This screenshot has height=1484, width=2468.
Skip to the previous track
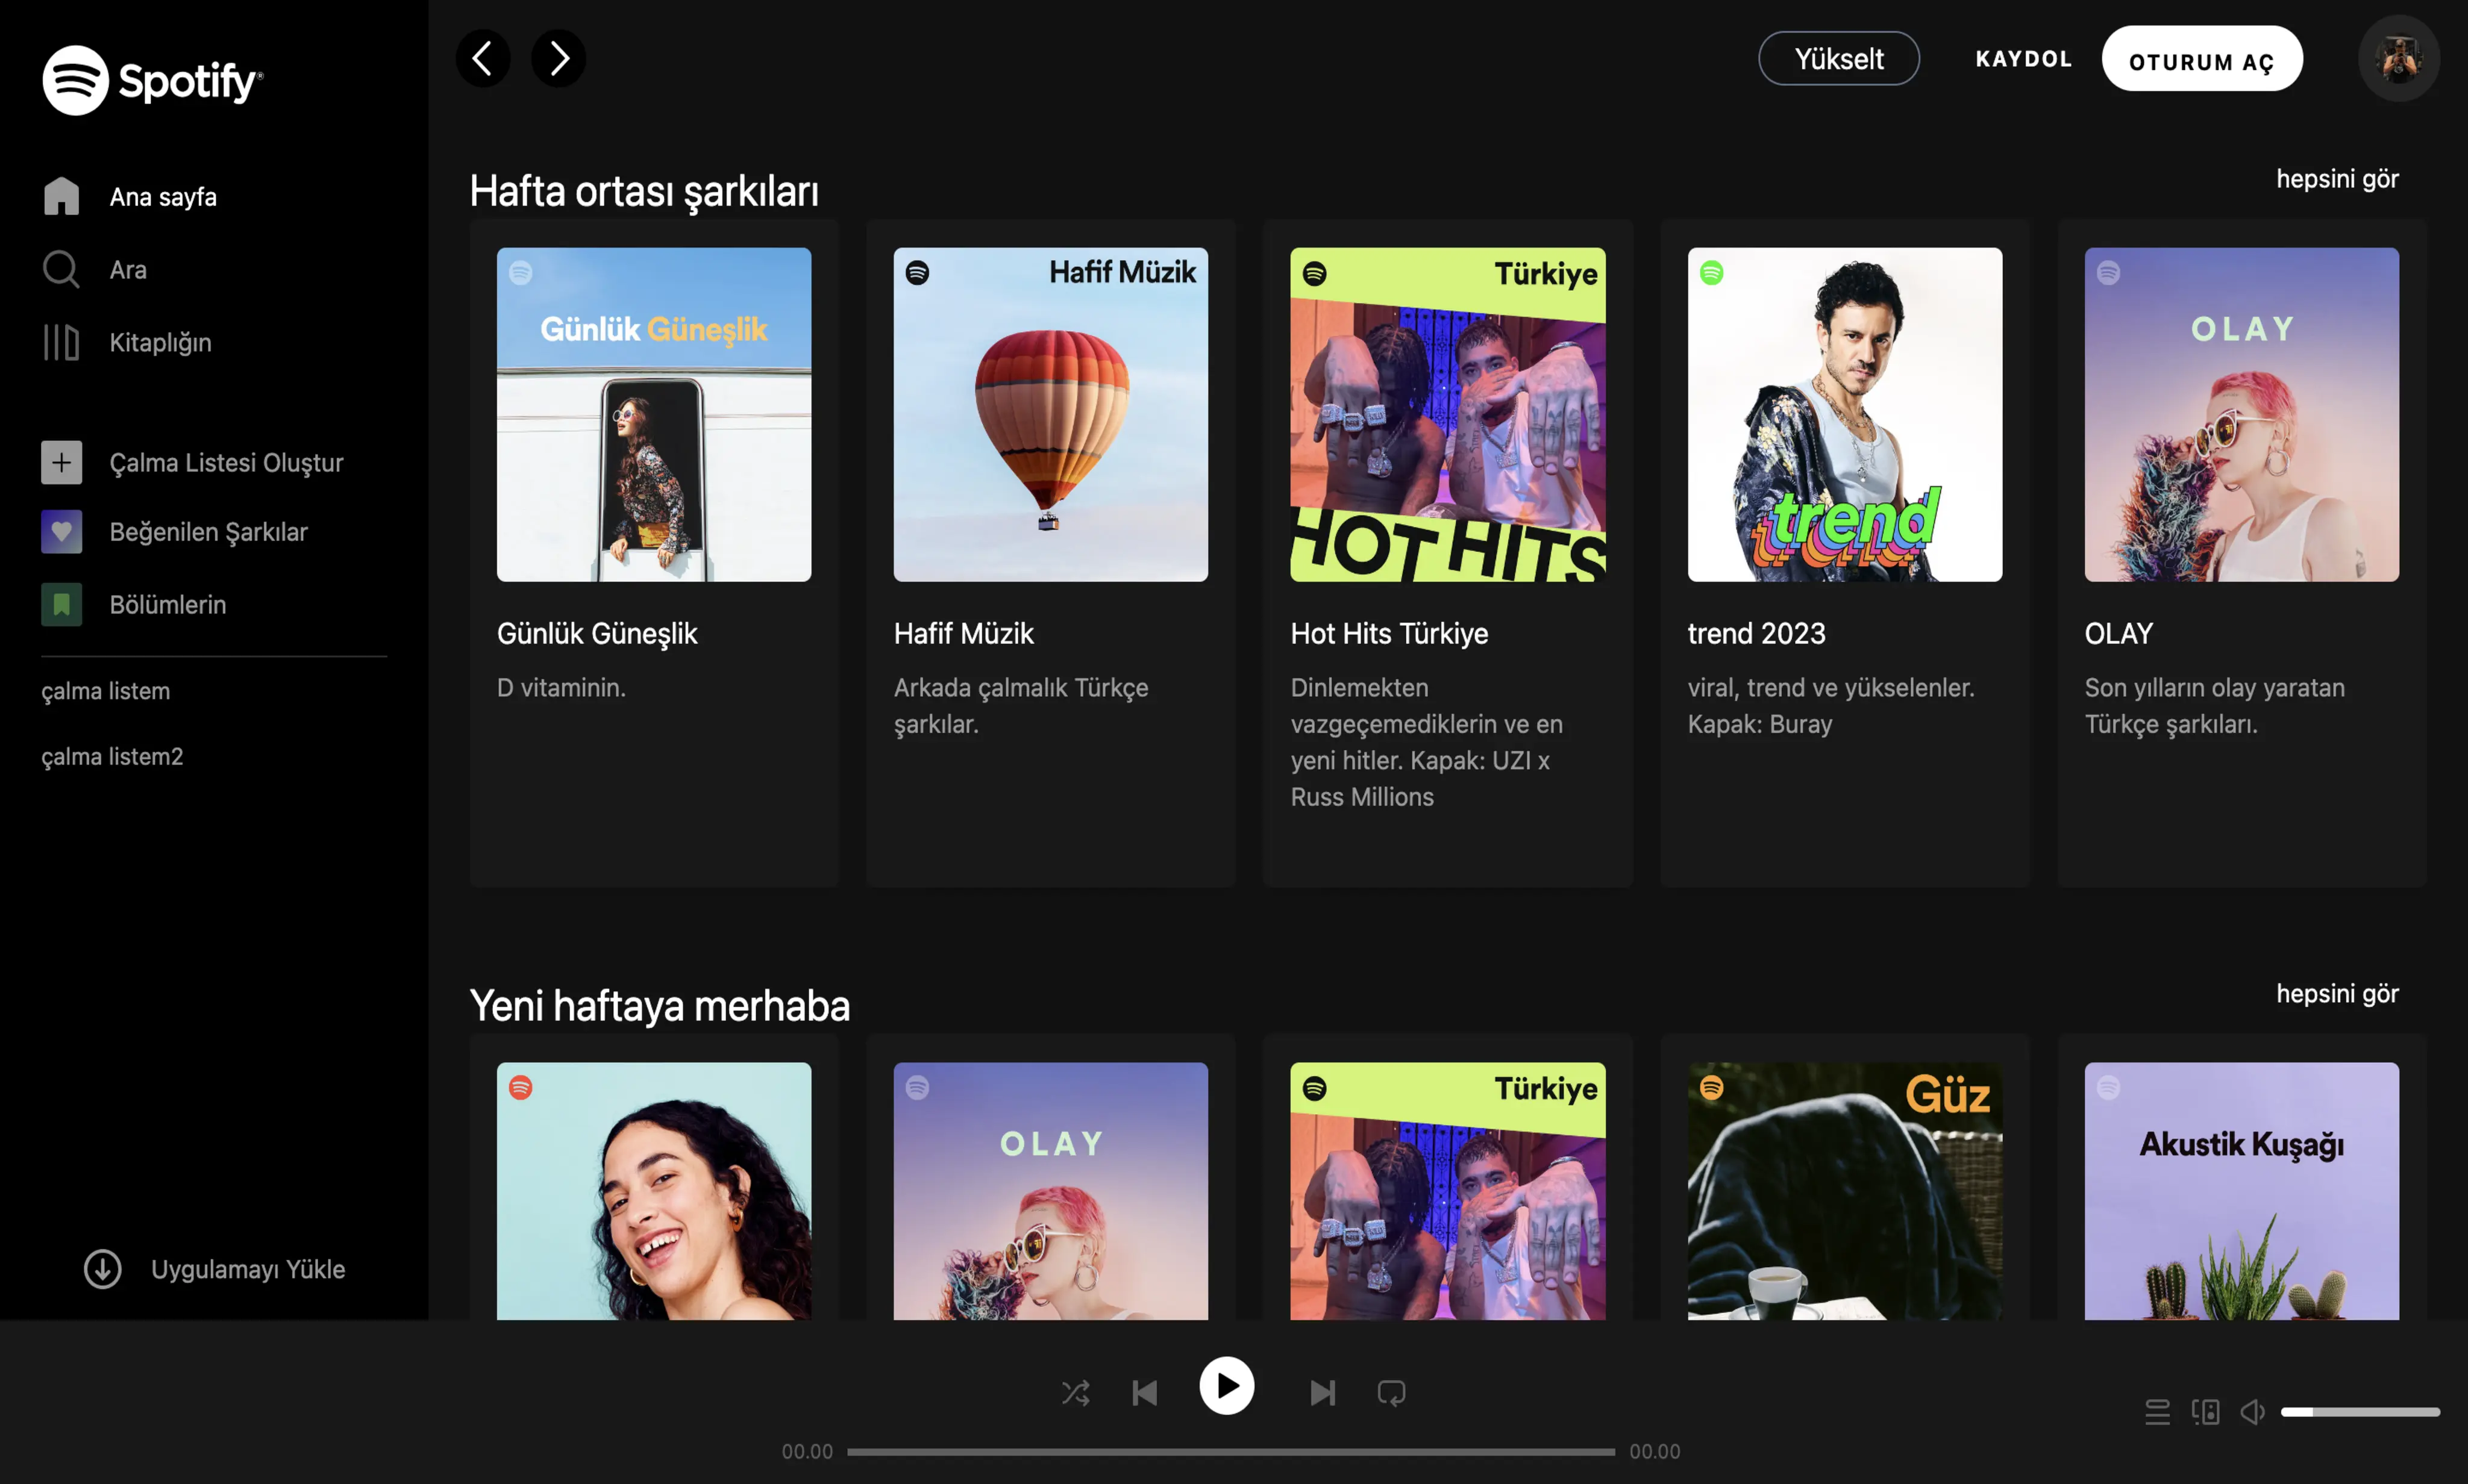coord(1144,1392)
